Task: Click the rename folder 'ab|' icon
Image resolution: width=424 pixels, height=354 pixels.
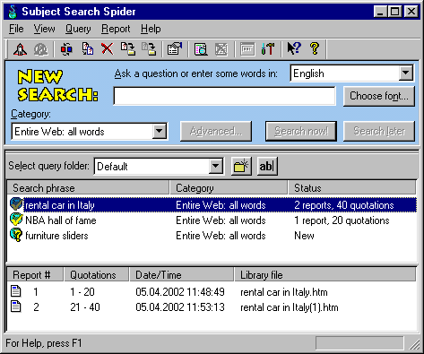Action: [x=267, y=166]
